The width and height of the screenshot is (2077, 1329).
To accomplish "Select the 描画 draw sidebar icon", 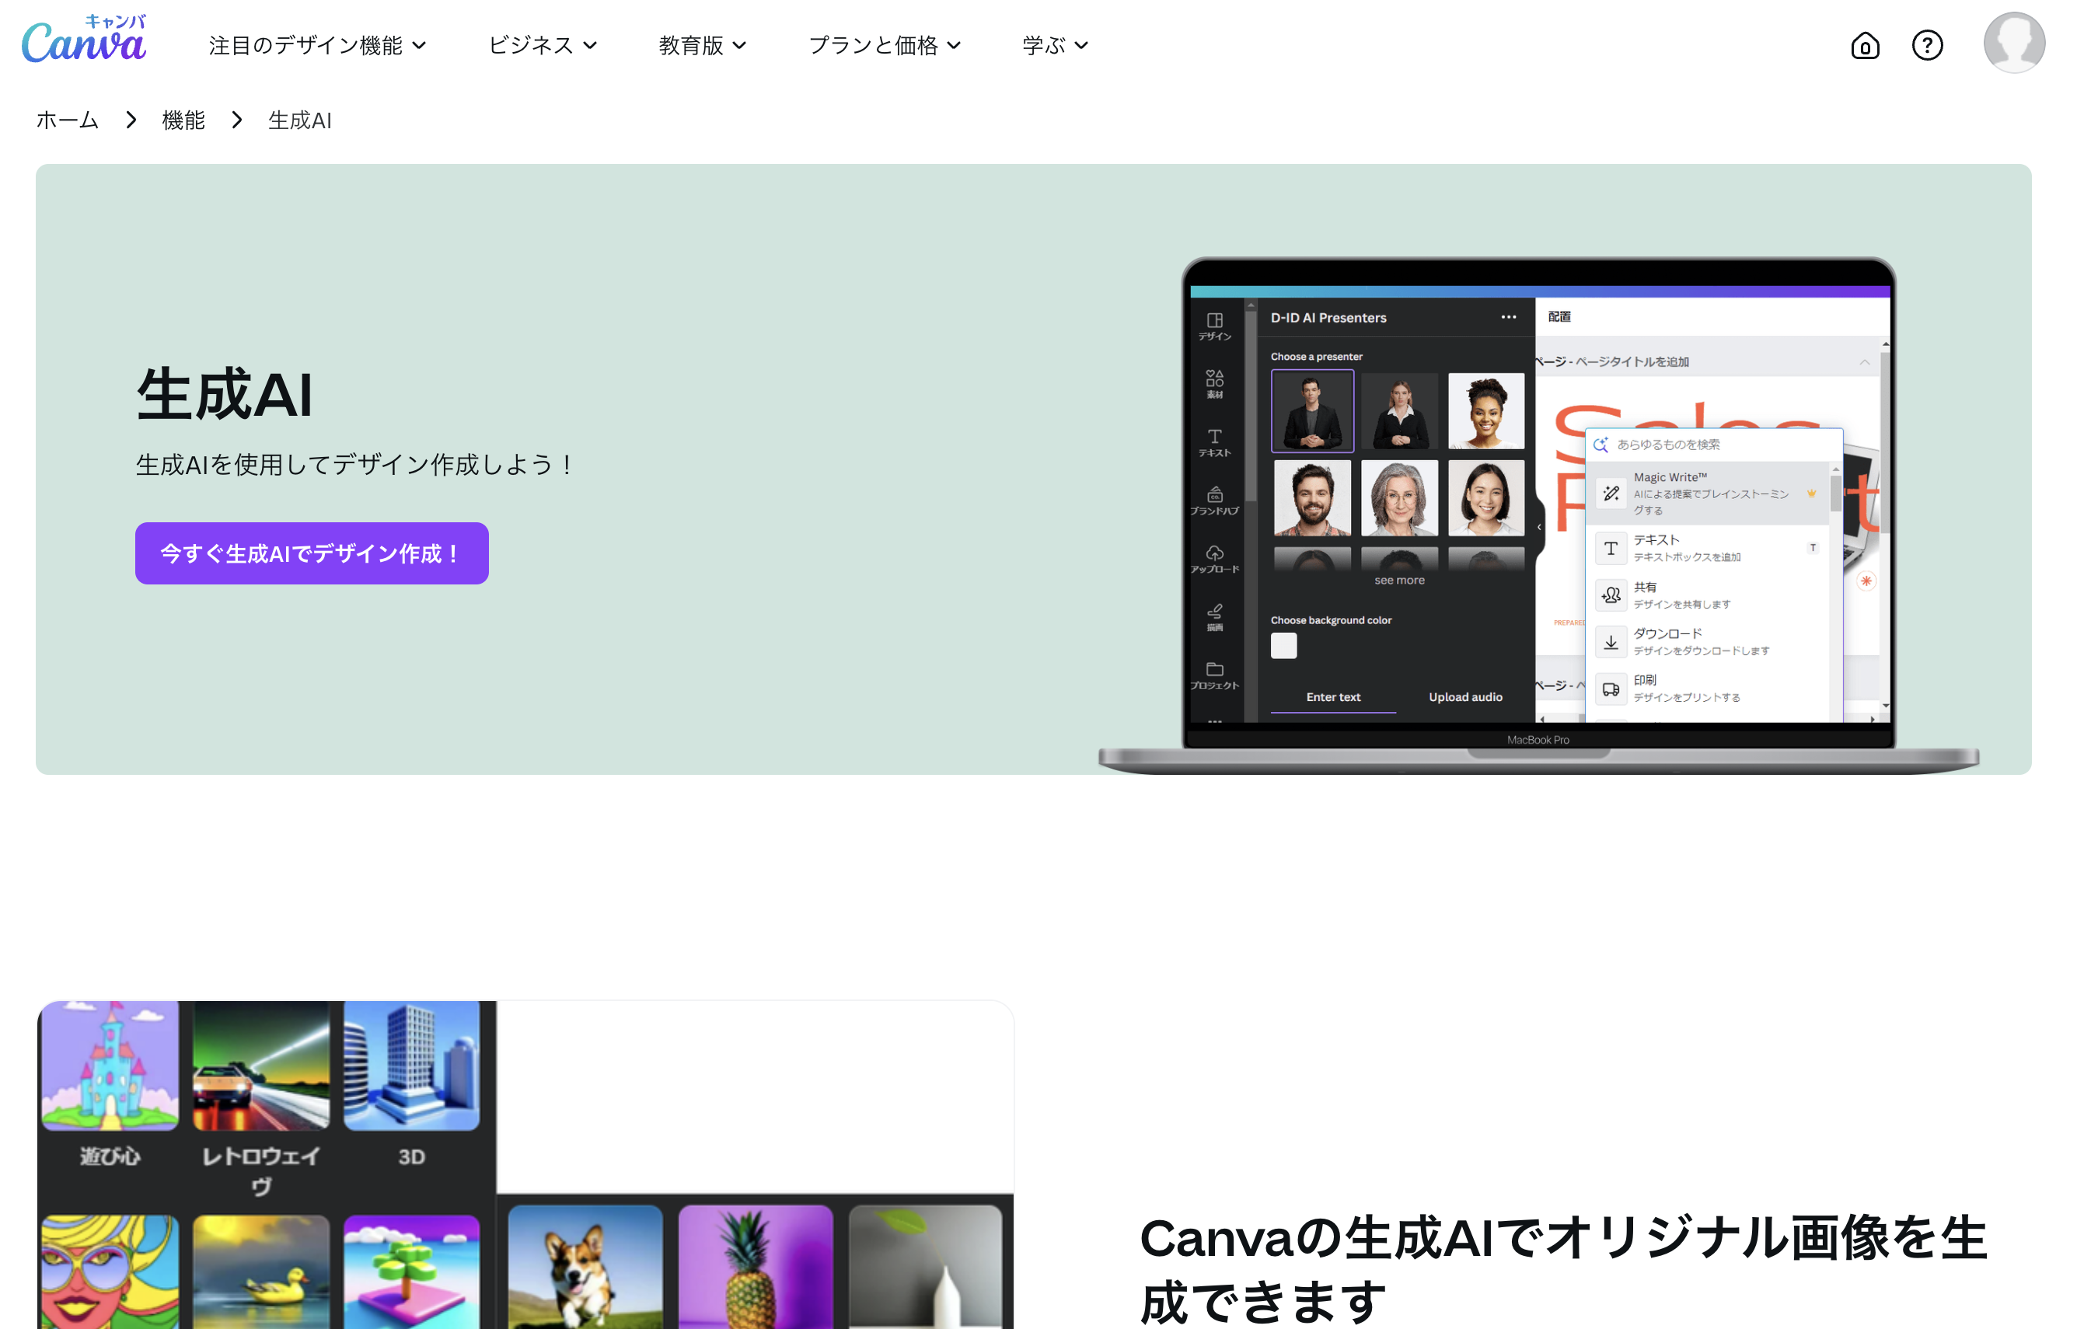I will [x=1214, y=617].
